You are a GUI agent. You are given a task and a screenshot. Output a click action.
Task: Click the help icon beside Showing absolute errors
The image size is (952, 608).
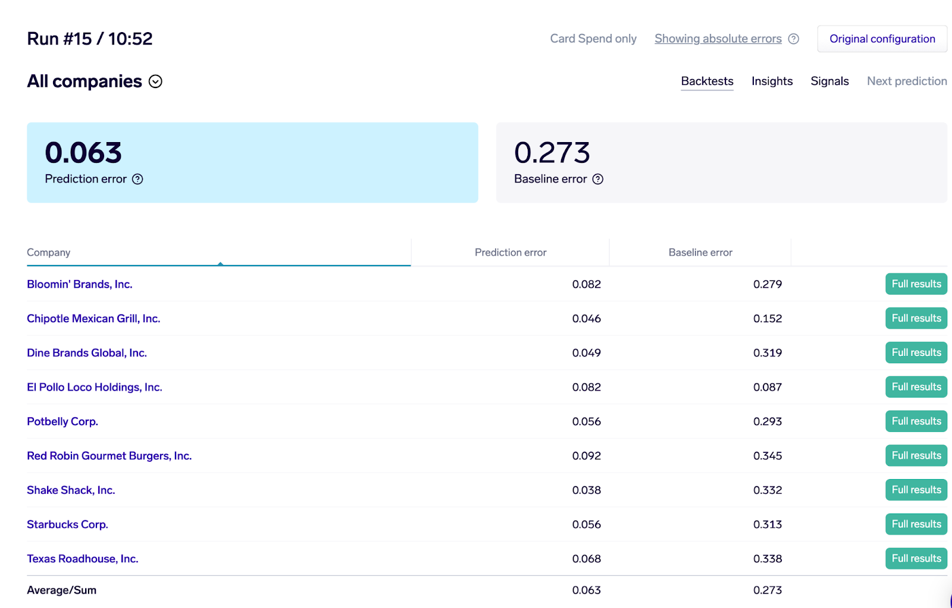(793, 39)
